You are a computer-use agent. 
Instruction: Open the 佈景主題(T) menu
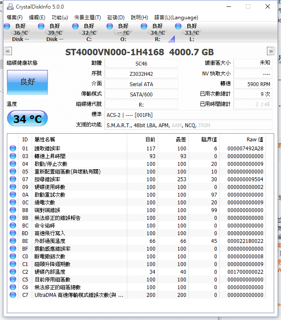tap(87, 18)
